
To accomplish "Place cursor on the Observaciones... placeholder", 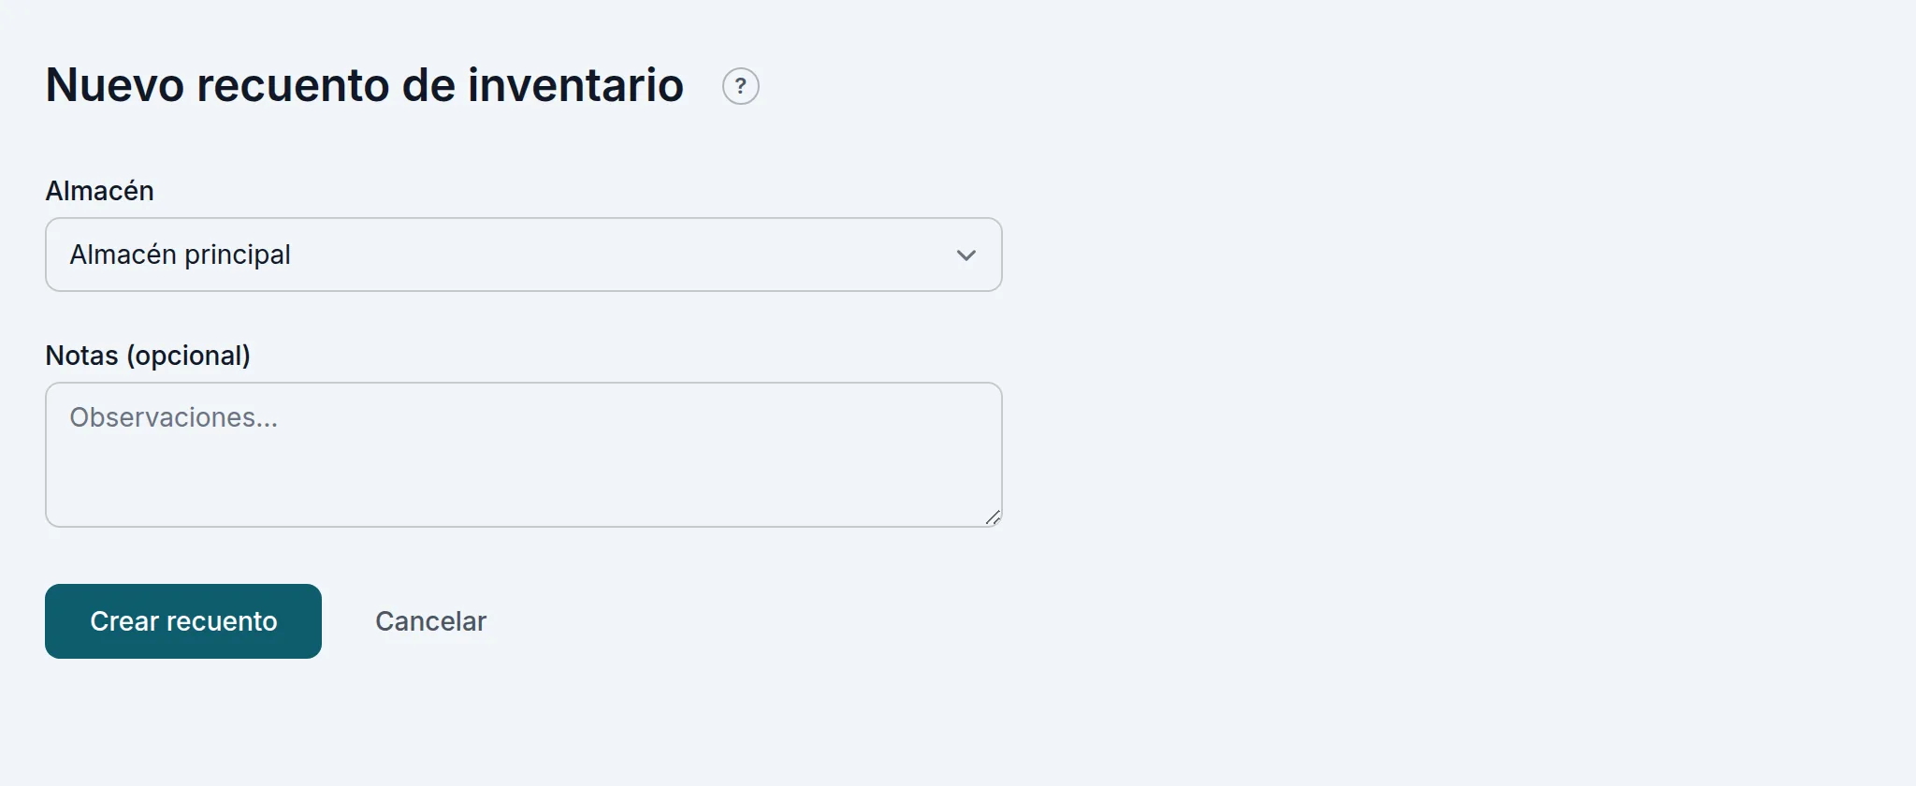I will click(173, 417).
